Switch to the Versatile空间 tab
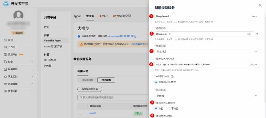 (x=122, y=16)
